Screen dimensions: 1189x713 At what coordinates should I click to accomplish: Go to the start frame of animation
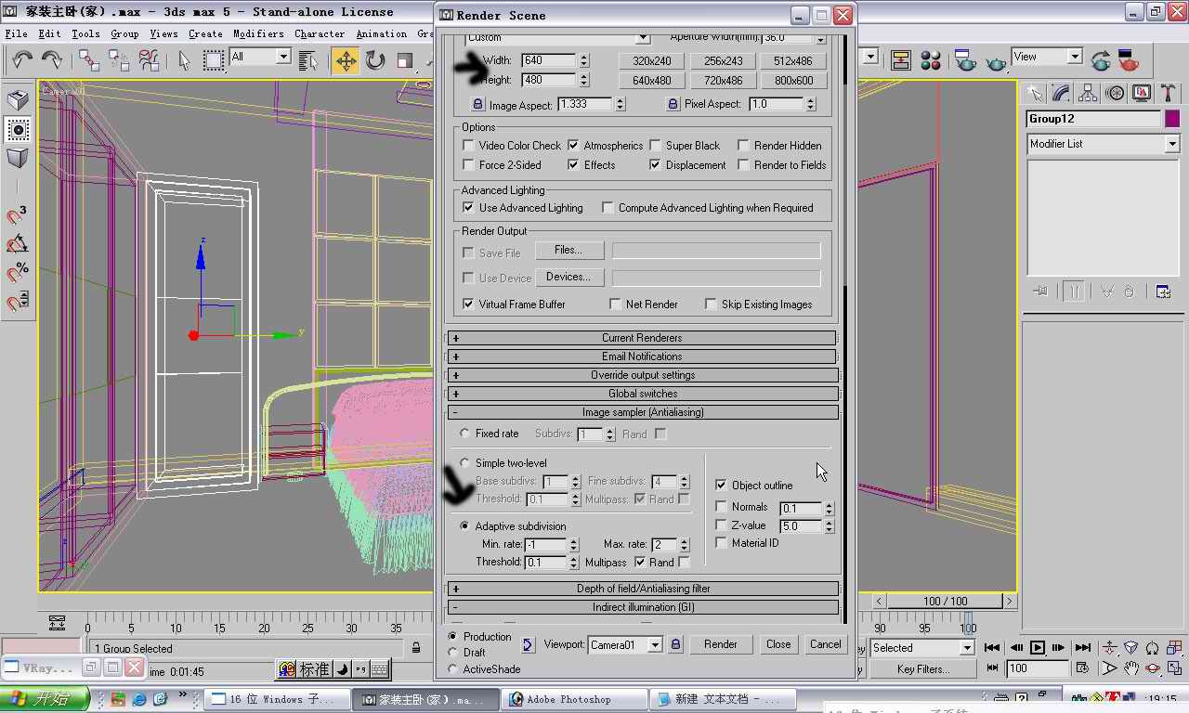pos(992,648)
